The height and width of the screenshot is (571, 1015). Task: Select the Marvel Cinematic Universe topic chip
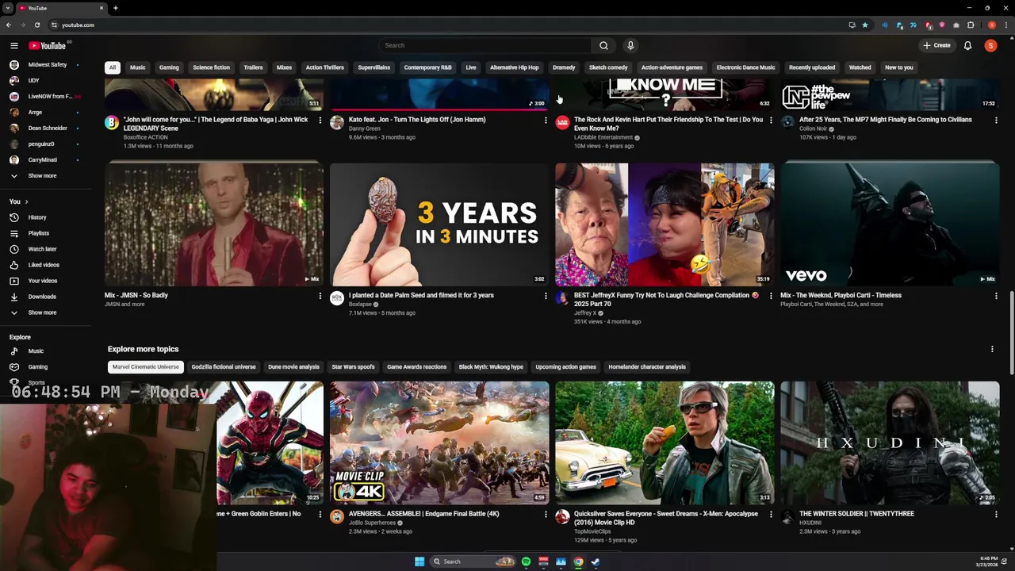146,367
